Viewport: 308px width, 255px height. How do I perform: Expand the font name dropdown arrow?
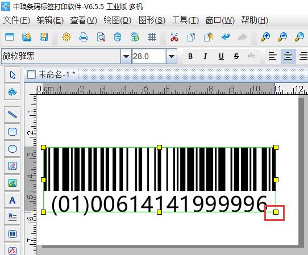click(x=126, y=56)
